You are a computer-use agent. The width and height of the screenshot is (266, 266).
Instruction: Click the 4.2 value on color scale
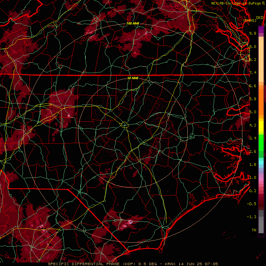(253, 125)
